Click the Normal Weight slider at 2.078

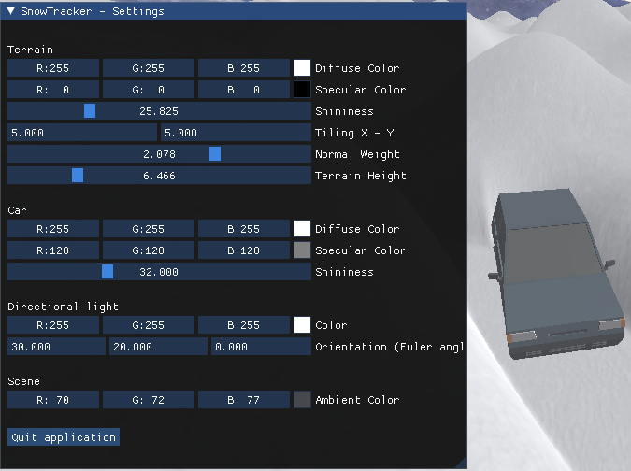coord(159,154)
